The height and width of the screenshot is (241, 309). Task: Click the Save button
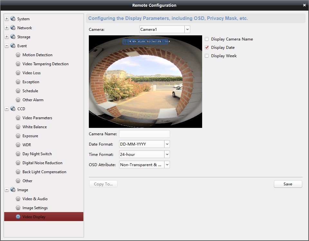coord(287,184)
